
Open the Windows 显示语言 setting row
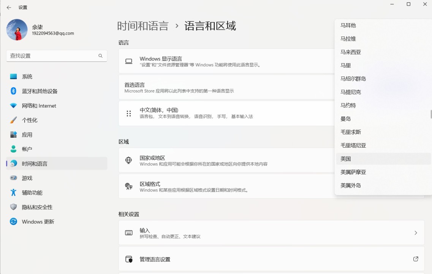[226, 61]
